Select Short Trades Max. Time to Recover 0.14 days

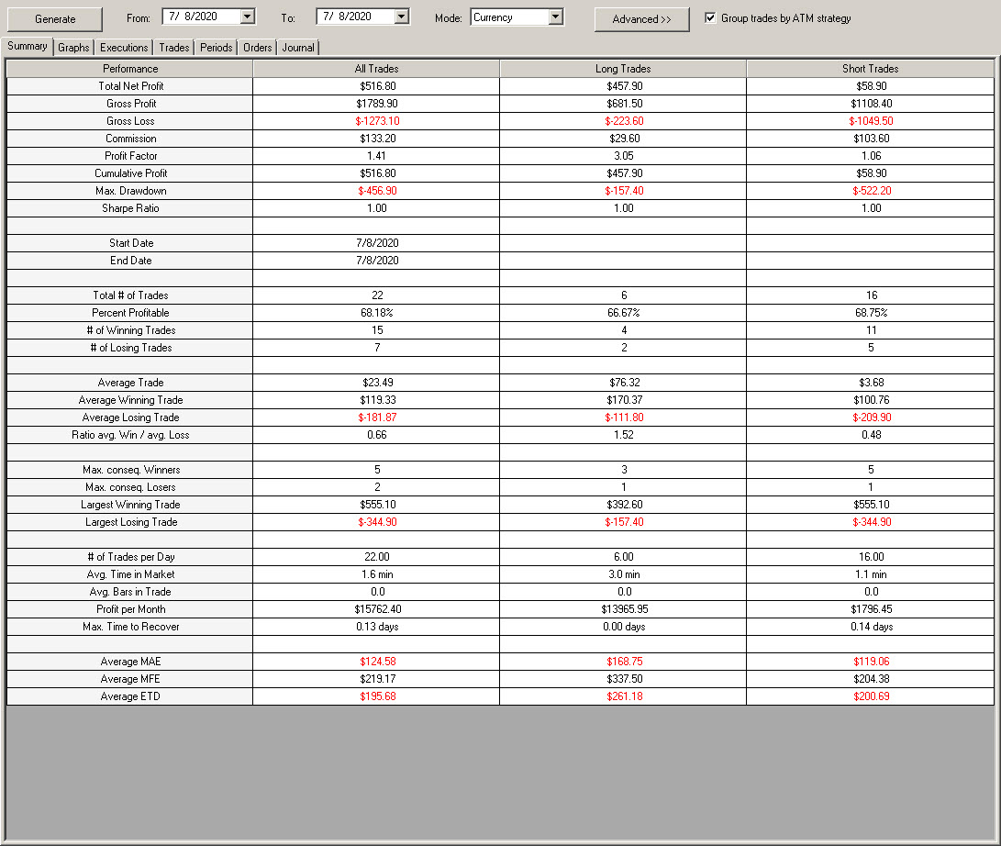point(871,627)
